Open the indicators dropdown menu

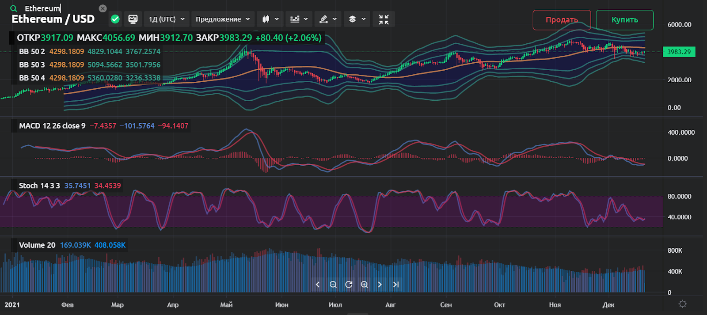pos(299,19)
